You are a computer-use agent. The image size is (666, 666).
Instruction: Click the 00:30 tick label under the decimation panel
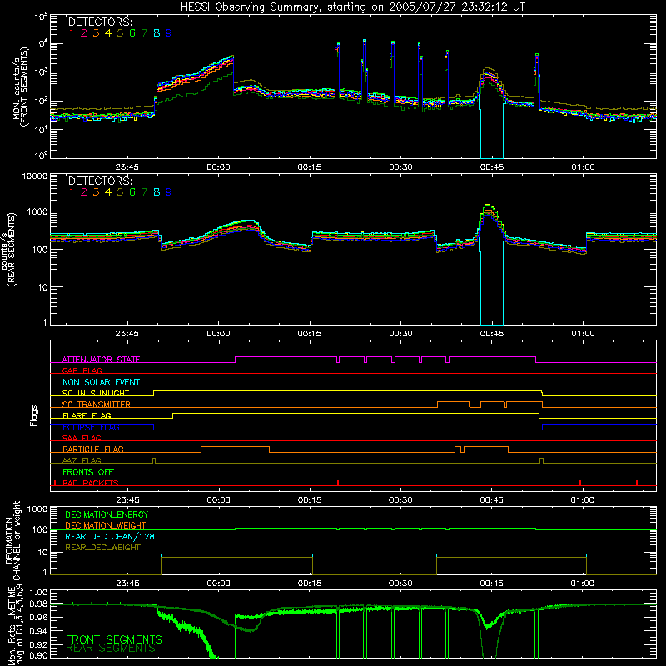pyautogui.click(x=400, y=584)
